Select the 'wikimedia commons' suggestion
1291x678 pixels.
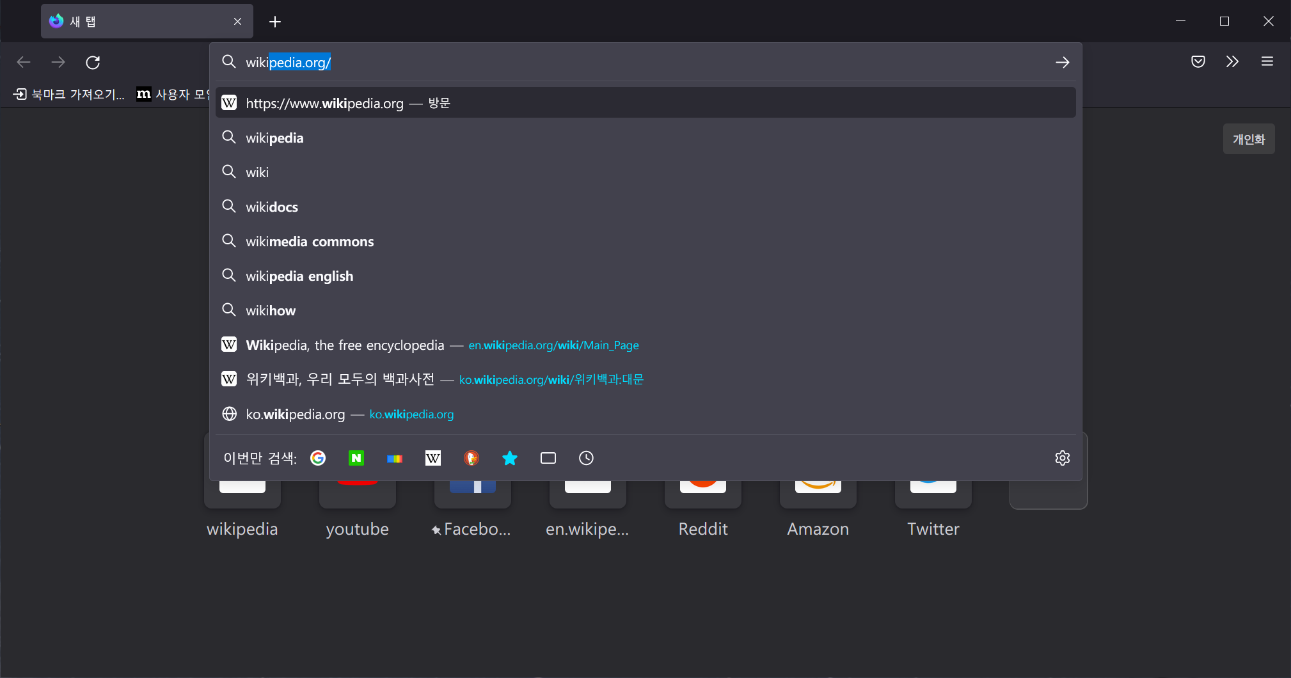tap(645, 241)
